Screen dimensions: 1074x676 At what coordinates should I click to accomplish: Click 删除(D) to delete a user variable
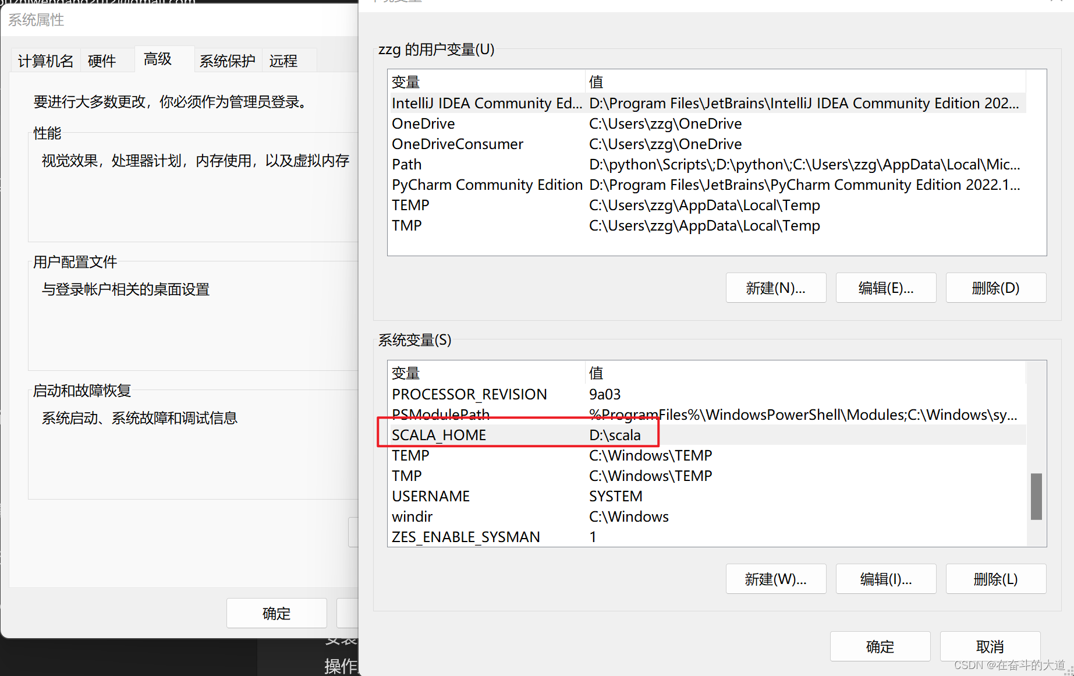pyautogui.click(x=995, y=287)
